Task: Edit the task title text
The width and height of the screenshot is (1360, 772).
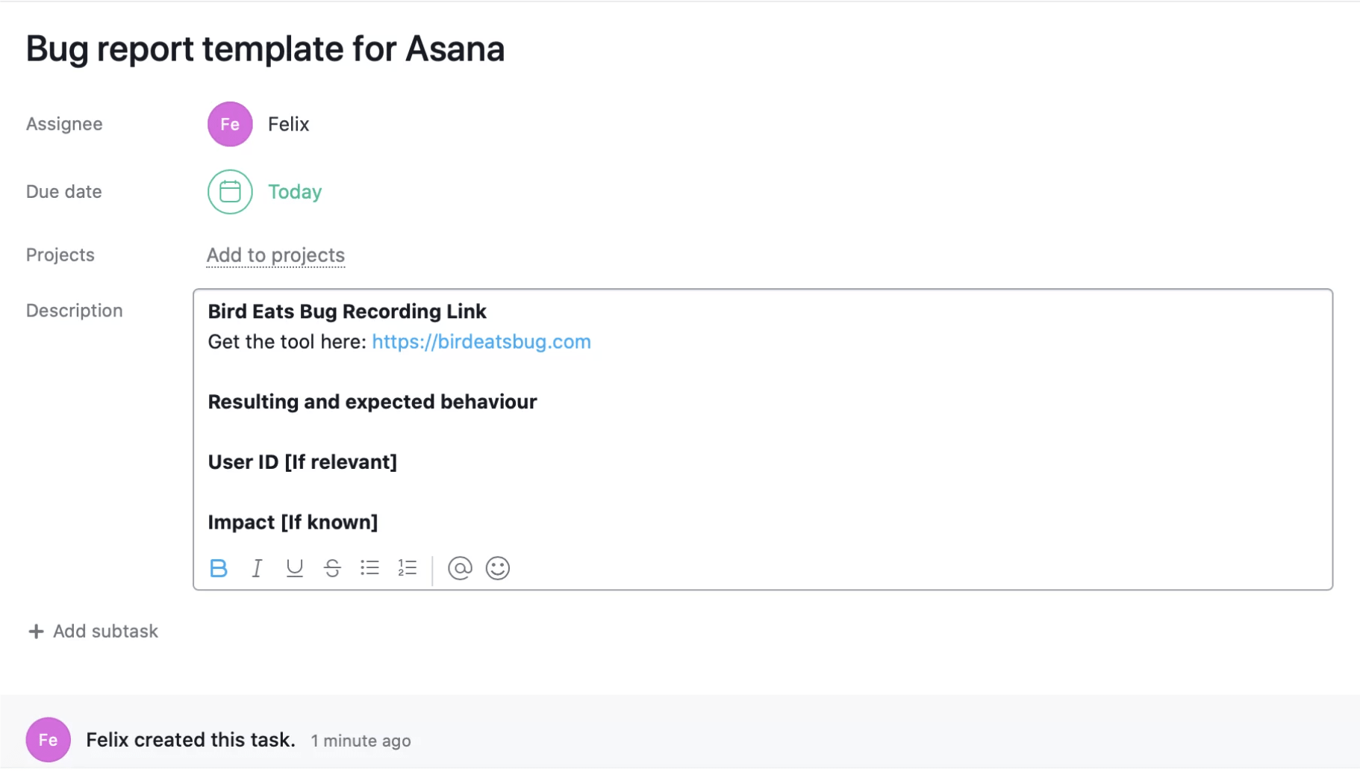Action: click(265, 49)
